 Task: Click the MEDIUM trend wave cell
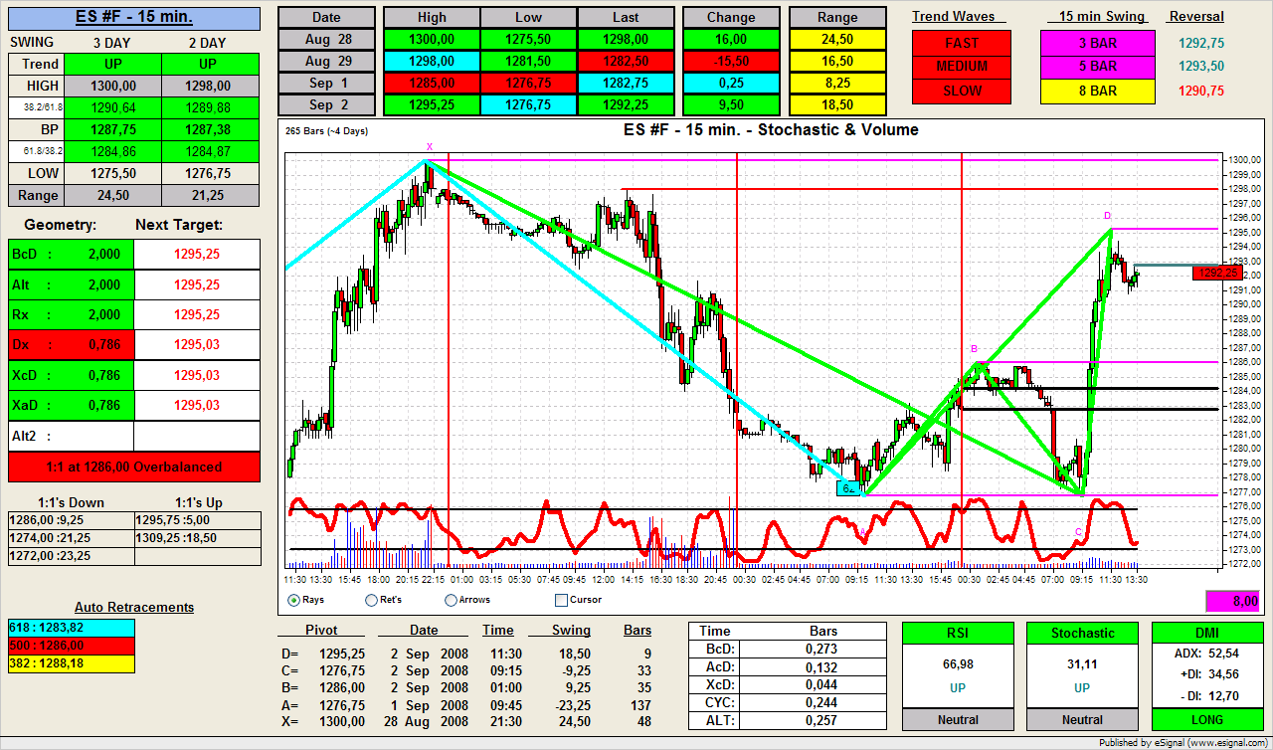tap(962, 67)
